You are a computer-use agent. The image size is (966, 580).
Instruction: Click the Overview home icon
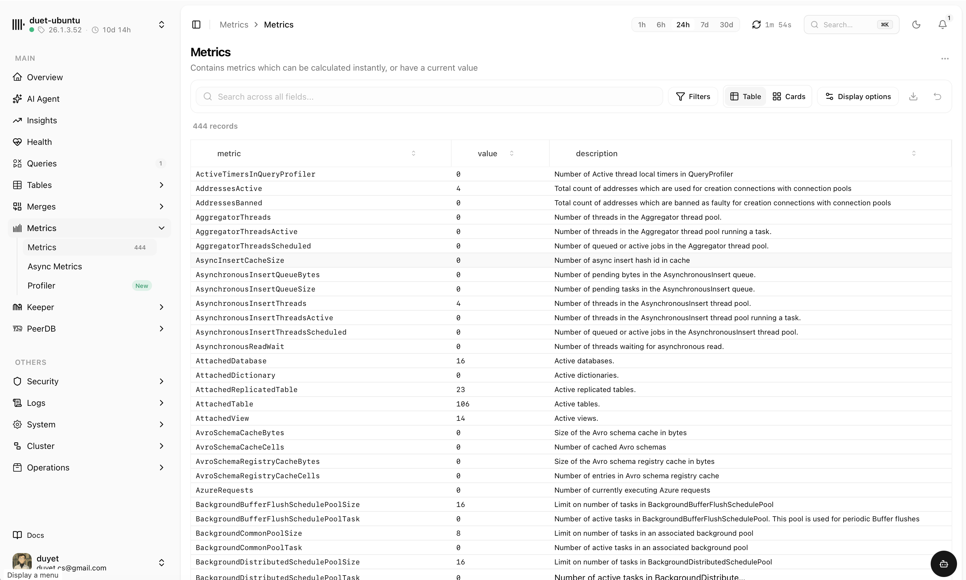pos(17,77)
